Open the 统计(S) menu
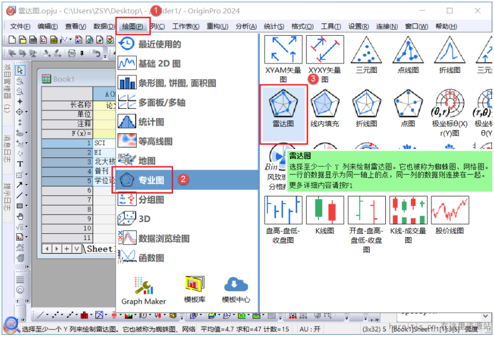Image resolution: width=494 pixels, height=337 pixels. click(274, 26)
